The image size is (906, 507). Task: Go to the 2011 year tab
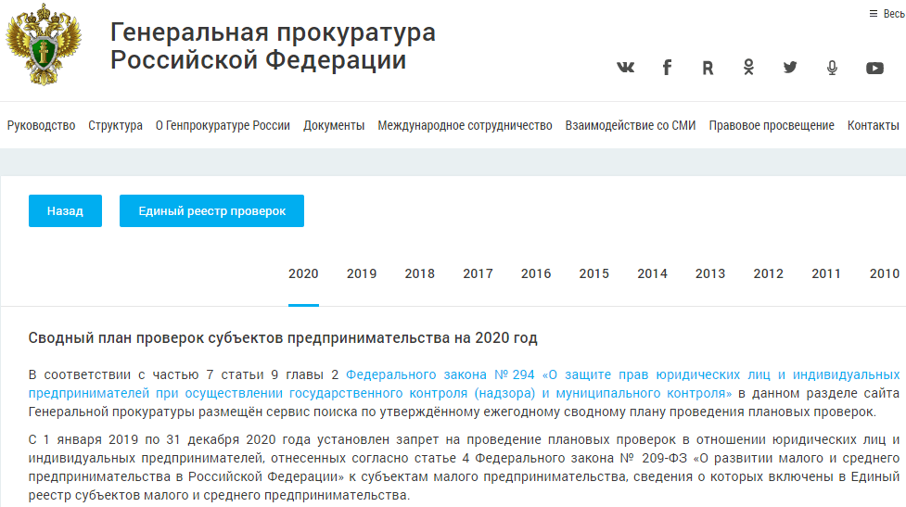[826, 273]
